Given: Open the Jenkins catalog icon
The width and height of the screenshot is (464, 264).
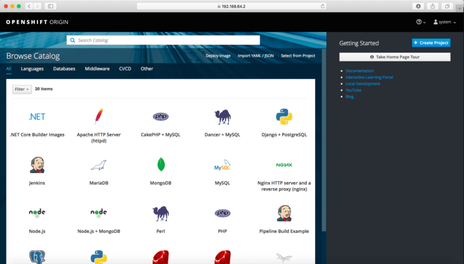Looking at the screenshot, I should click(37, 165).
